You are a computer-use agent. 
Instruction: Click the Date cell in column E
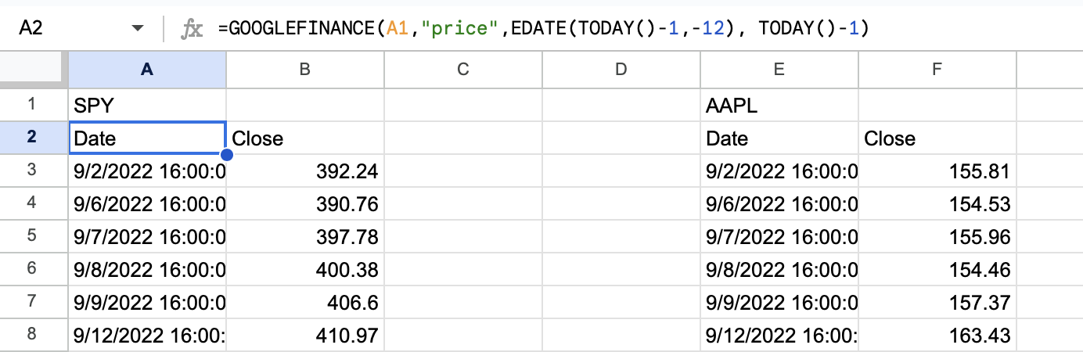tap(779, 138)
